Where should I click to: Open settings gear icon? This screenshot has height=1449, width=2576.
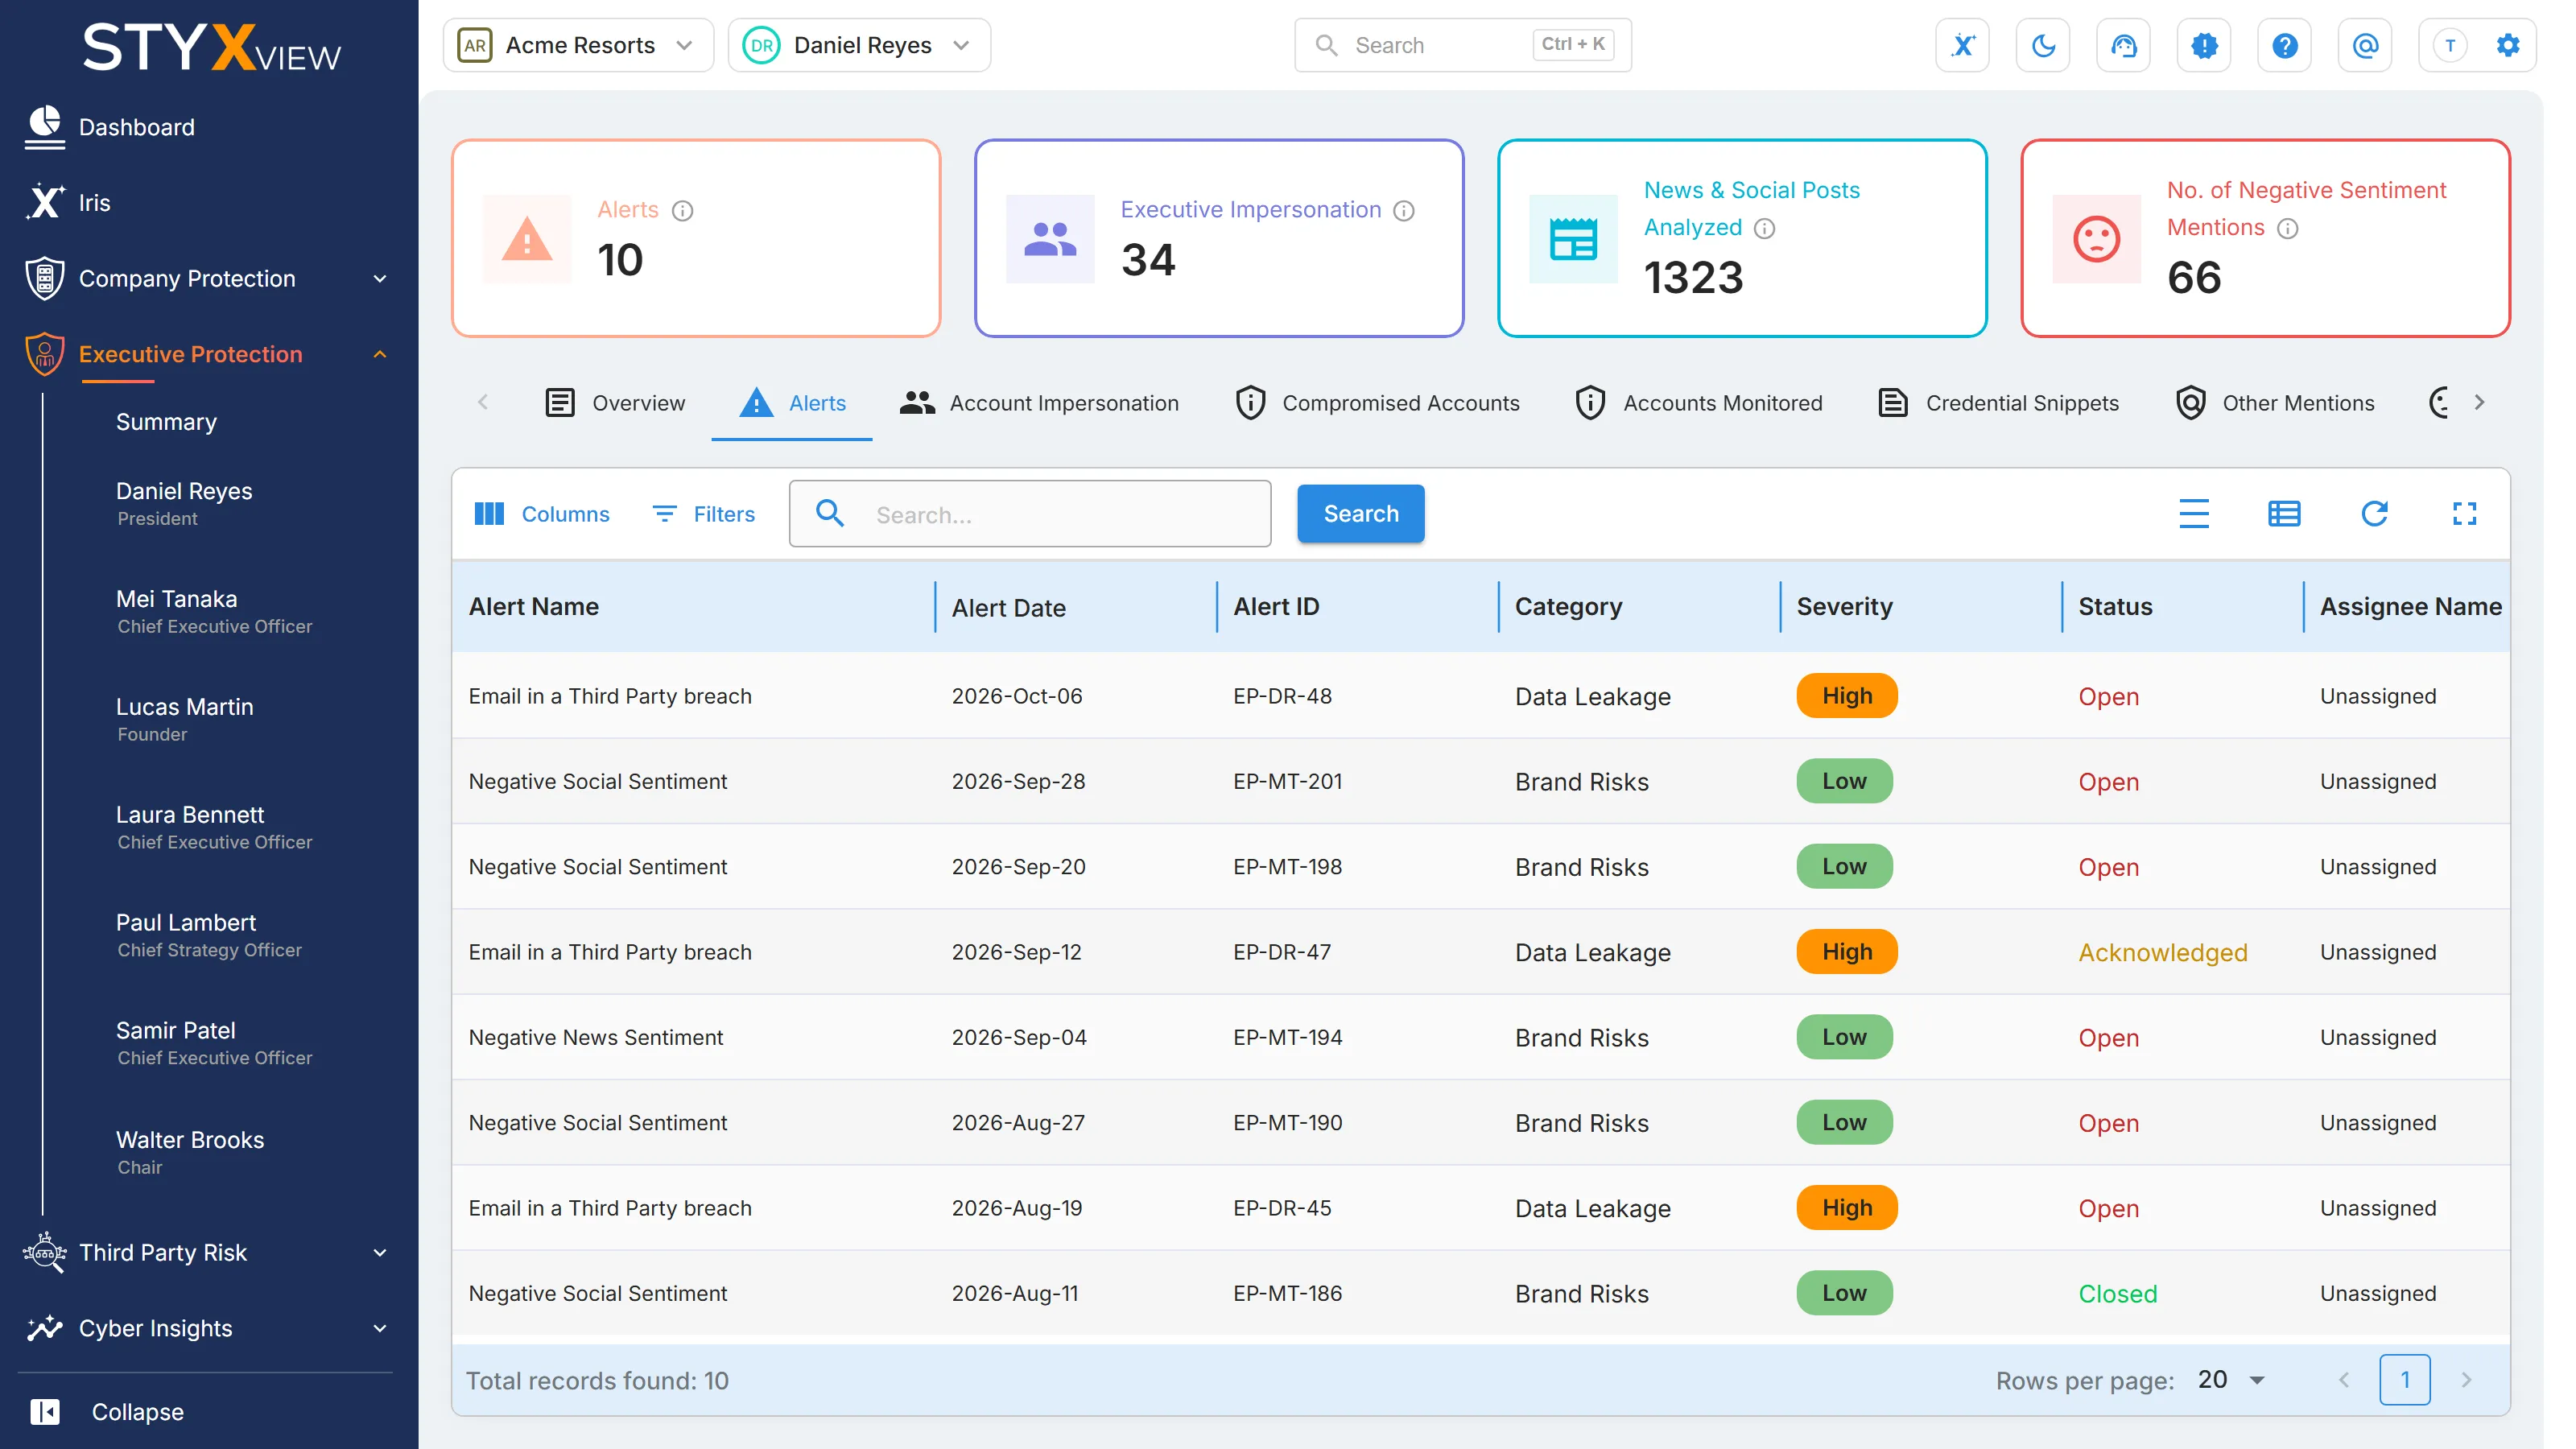point(2508,45)
